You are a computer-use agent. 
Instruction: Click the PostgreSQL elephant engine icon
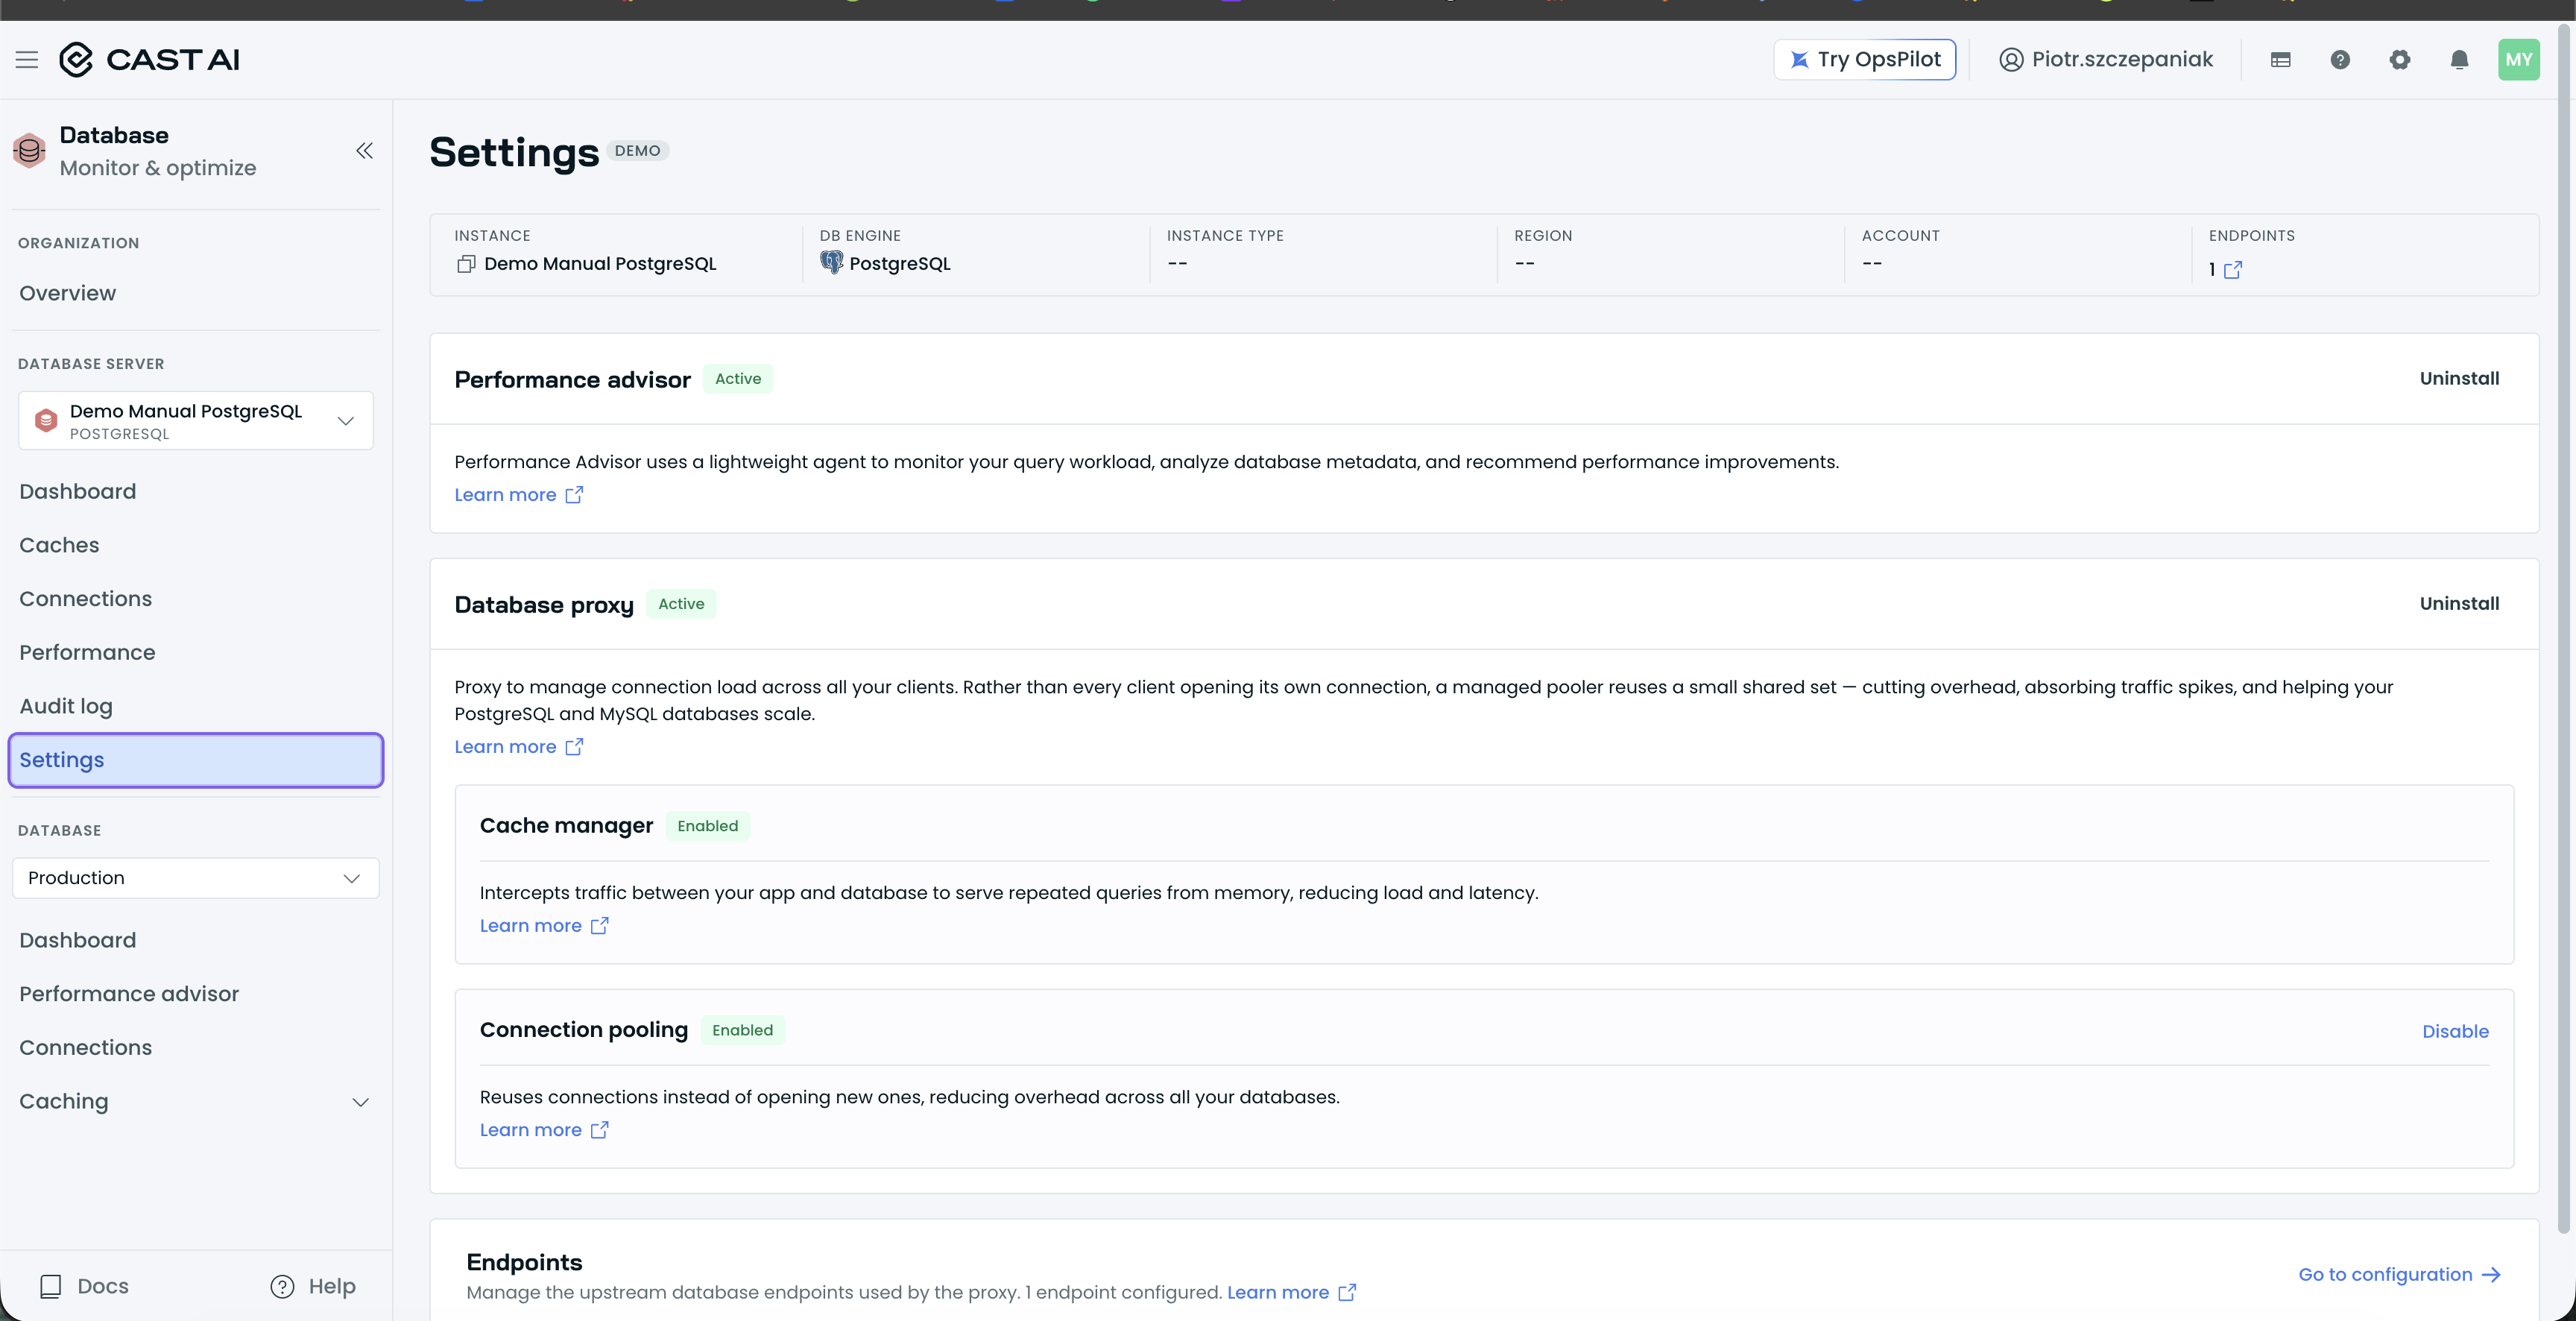(x=831, y=263)
